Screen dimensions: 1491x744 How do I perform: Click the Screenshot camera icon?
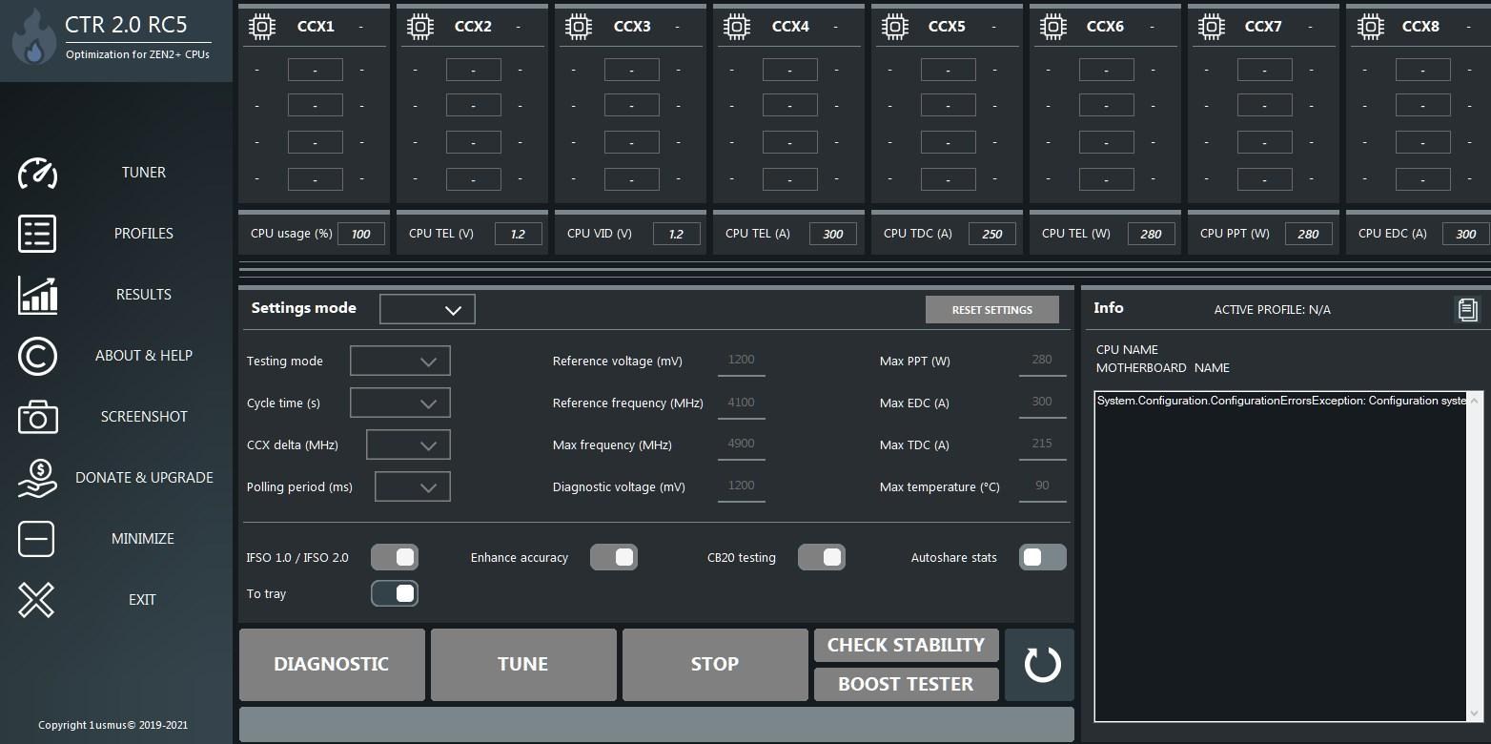35,417
